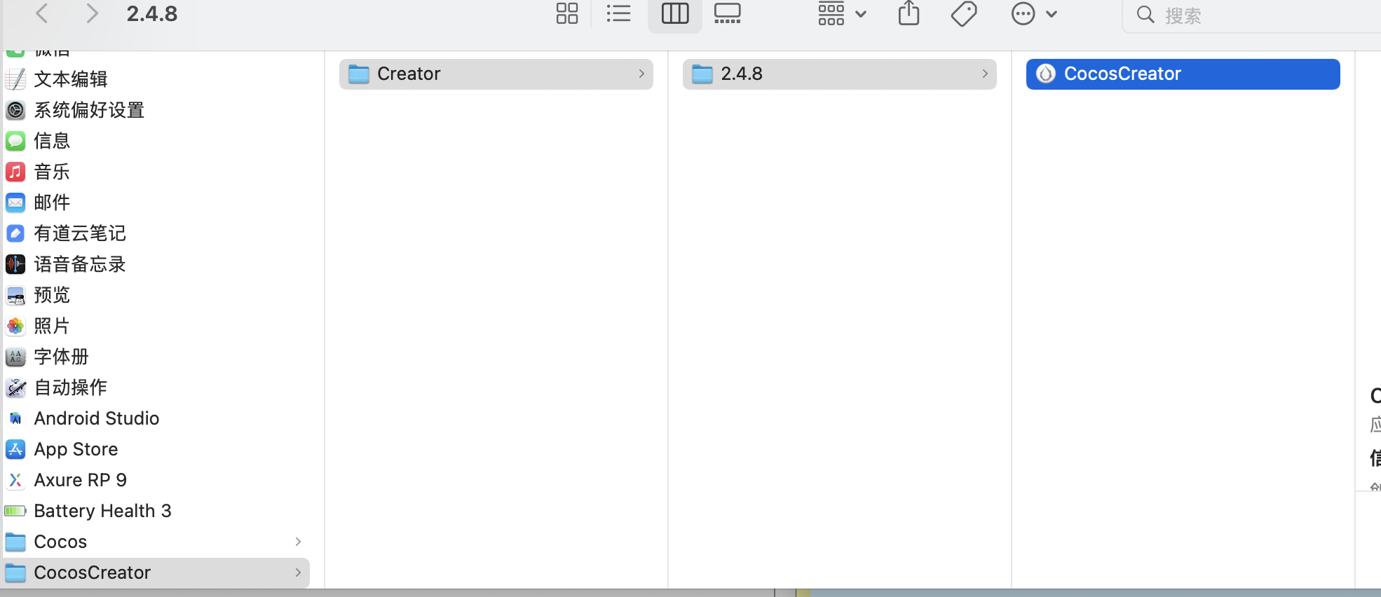Select the App Store label

(x=76, y=449)
